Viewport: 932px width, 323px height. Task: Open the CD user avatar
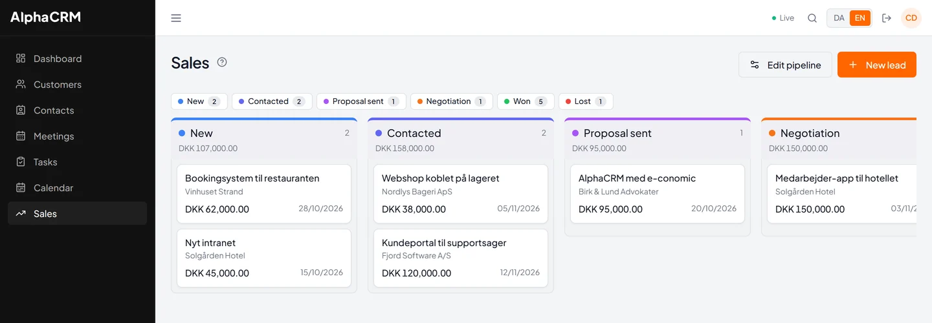911,18
